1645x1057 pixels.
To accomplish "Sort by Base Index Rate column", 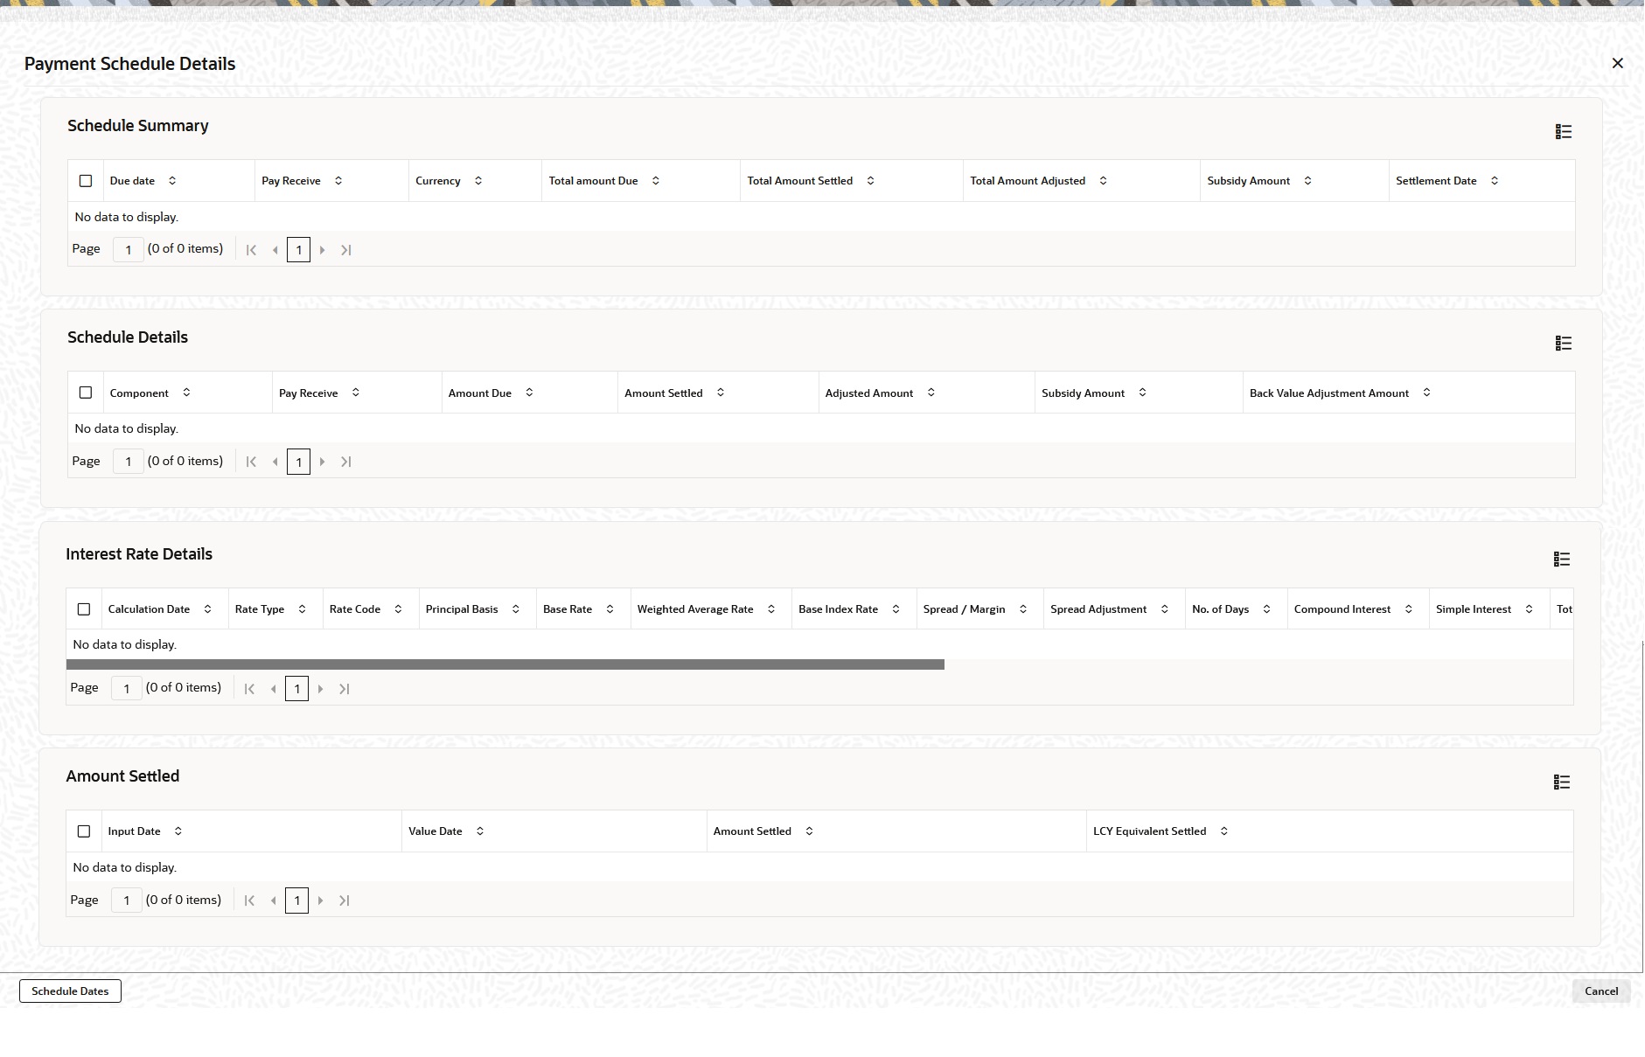I will pyautogui.click(x=896, y=609).
